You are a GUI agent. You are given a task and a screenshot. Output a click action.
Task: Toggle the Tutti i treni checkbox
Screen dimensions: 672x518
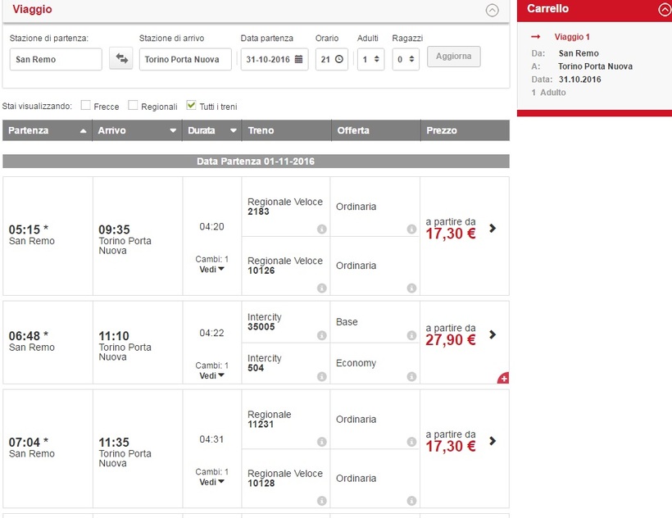coord(192,106)
